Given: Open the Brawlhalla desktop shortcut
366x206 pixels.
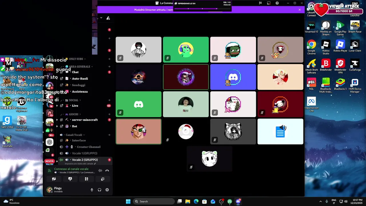Looking at the screenshot, I should pos(7,141).
